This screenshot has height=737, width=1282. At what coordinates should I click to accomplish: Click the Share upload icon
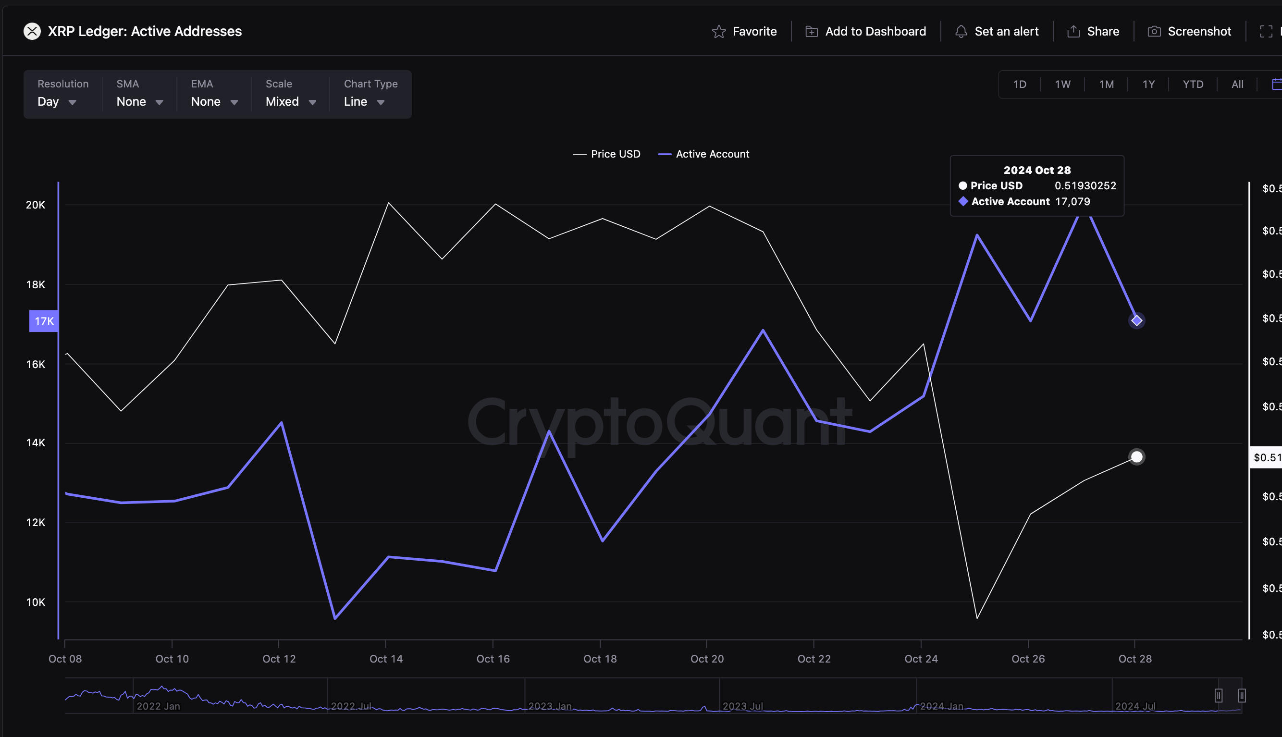(1073, 31)
